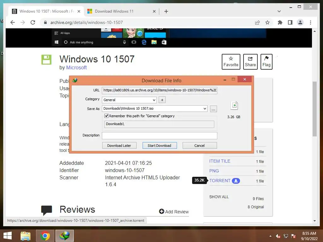Bookmark this page with the star icon
This screenshot has width=323, height=242.
267,22
